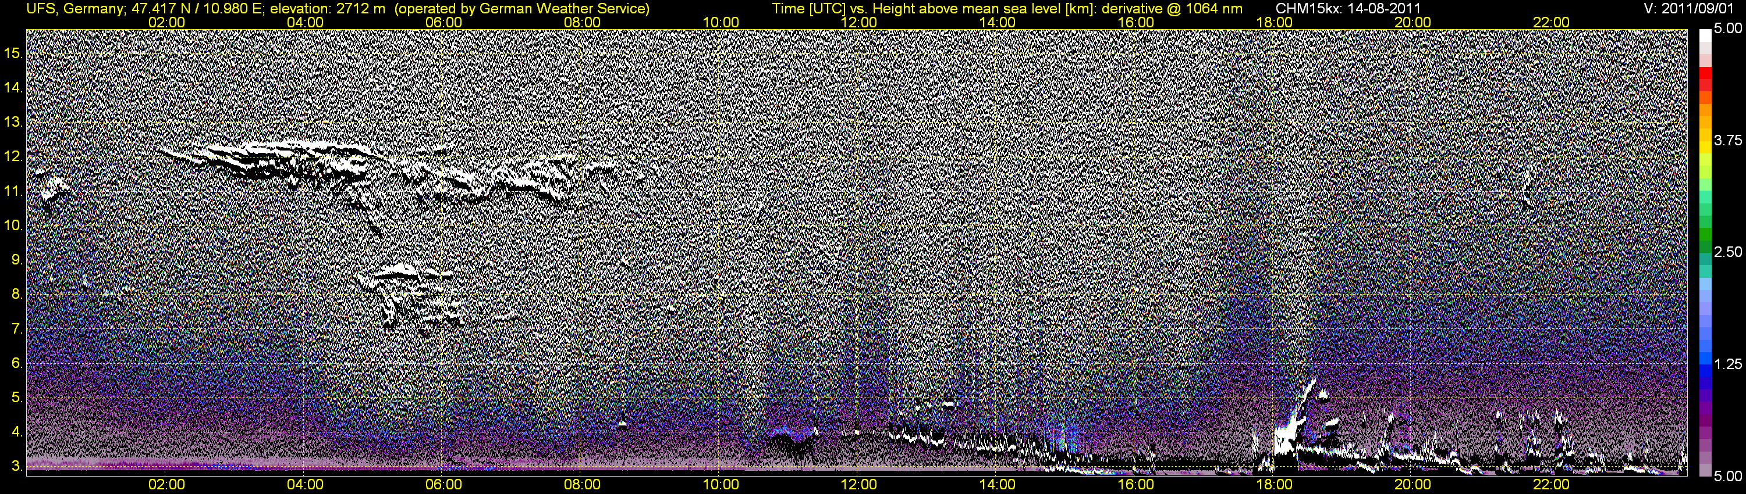Click the "6." height axis label
Viewport: 1746px width, 494px height.
pyautogui.click(x=17, y=363)
